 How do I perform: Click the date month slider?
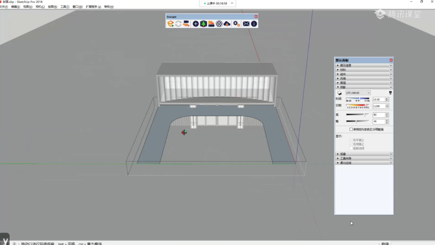coord(358,105)
